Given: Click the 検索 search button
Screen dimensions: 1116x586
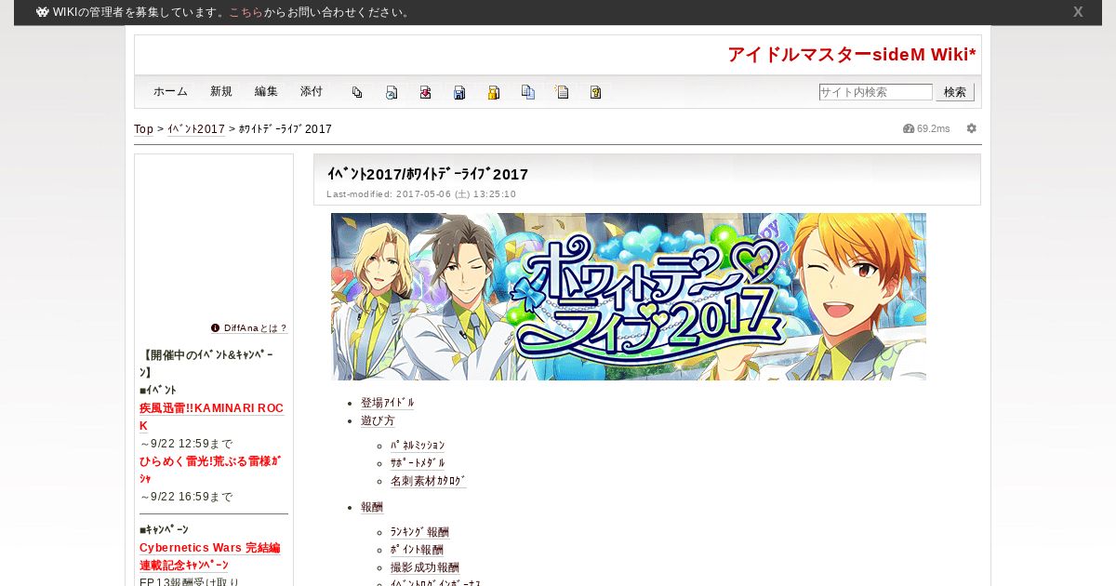Looking at the screenshot, I should point(955,92).
